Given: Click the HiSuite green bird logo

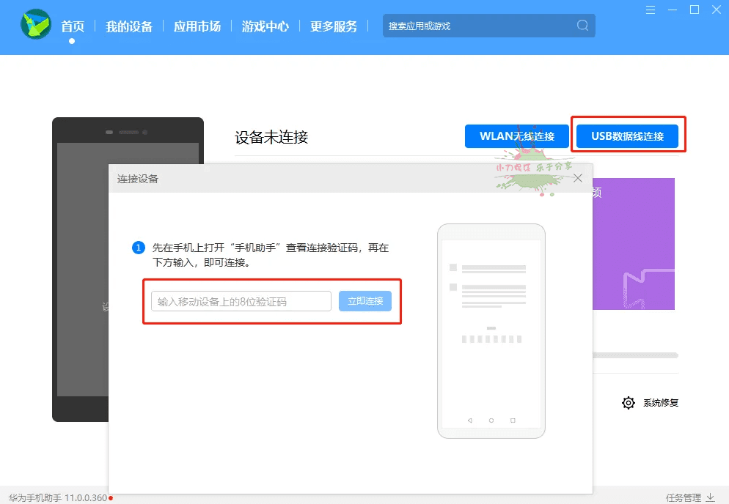Looking at the screenshot, I should (34, 24).
